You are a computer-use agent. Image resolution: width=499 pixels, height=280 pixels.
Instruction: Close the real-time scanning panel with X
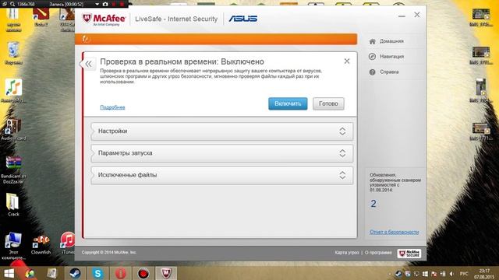(347, 61)
